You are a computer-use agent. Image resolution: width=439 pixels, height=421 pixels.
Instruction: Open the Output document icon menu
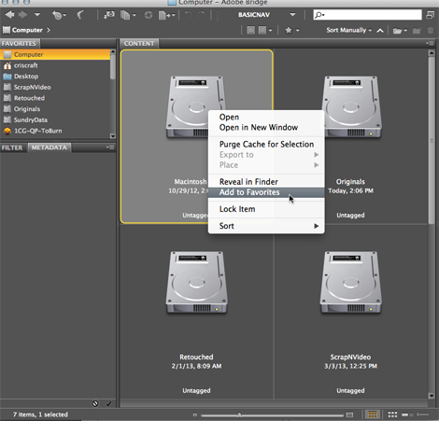coord(166,15)
